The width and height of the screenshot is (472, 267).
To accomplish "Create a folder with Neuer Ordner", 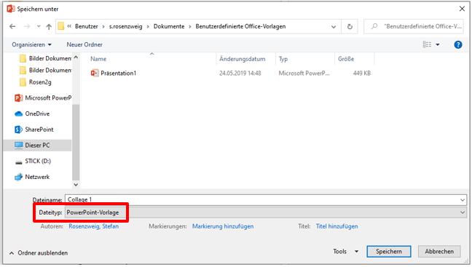I will 84,44.
